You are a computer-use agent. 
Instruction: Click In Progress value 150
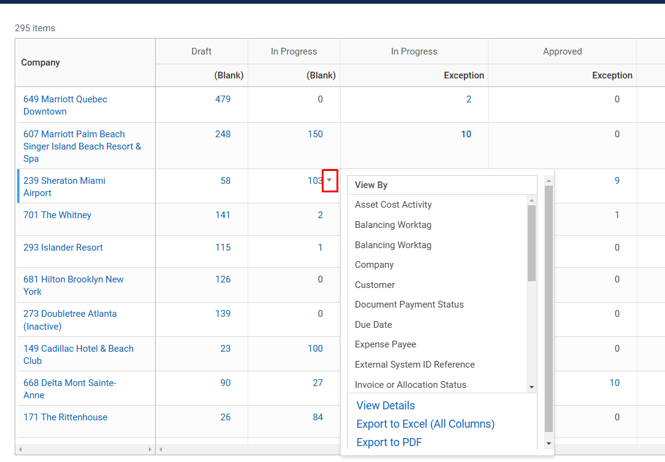(x=315, y=134)
